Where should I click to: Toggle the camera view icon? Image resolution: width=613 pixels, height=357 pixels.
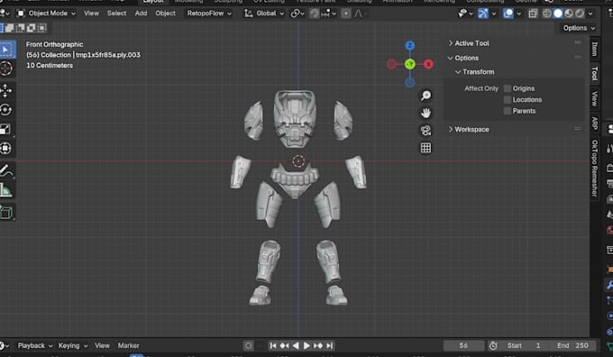(x=425, y=130)
